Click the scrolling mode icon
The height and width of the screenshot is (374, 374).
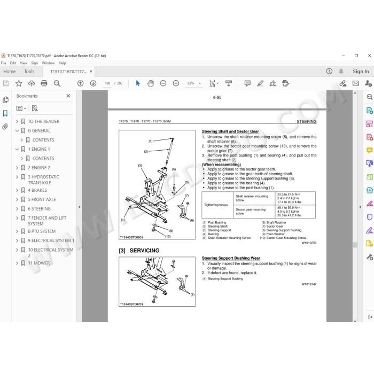(x=229, y=83)
